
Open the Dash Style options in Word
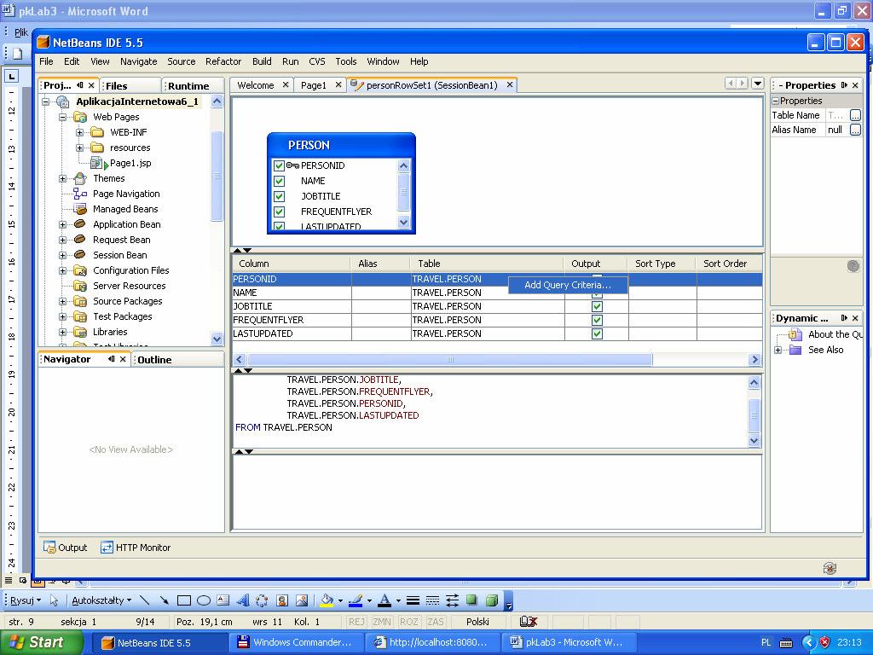point(432,600)
